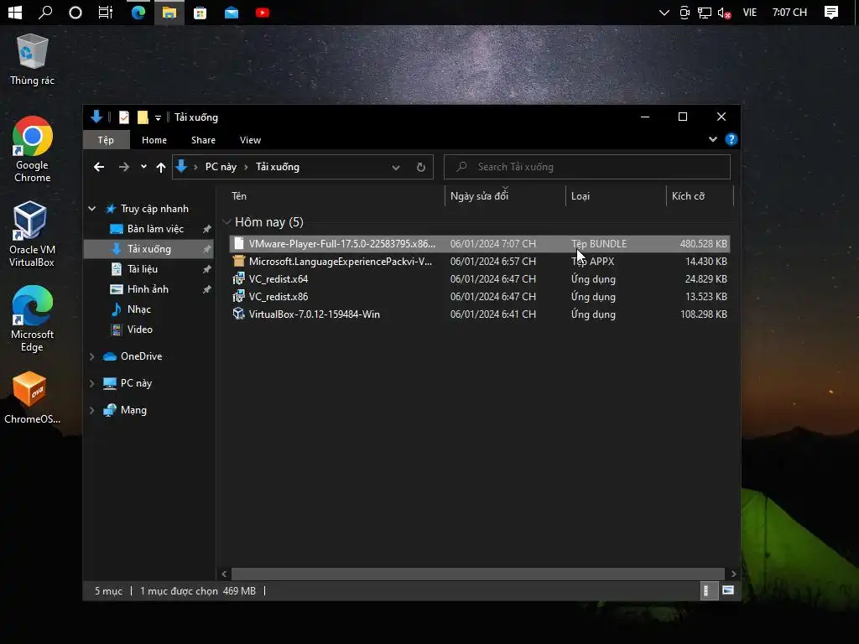Image resolution: width=859 pixels, height=644 pixels.
Task: Click the blue Help question mark icon
Action: [x=731, y=140]
